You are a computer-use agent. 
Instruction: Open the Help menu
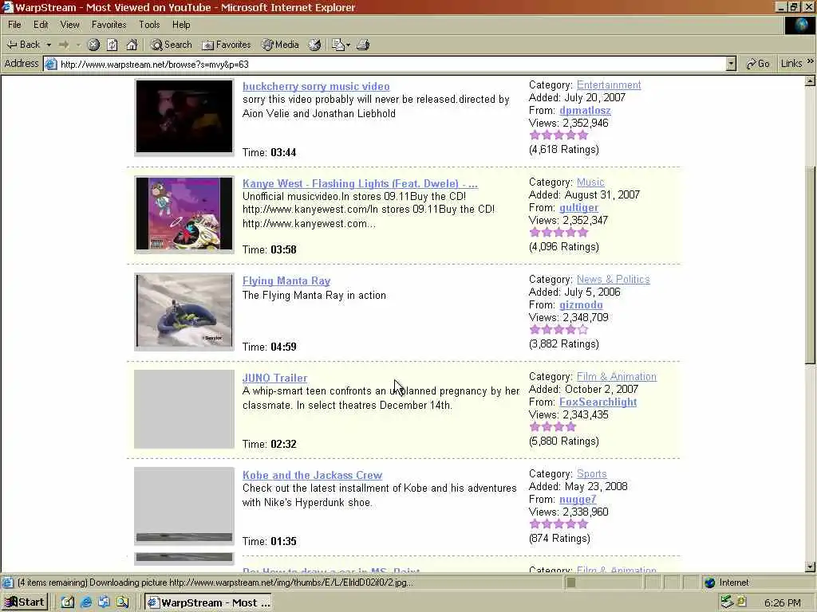point(181,25)
